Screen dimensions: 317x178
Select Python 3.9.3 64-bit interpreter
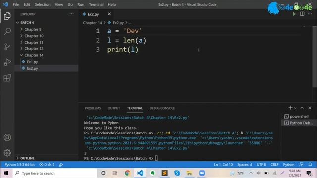20,165
